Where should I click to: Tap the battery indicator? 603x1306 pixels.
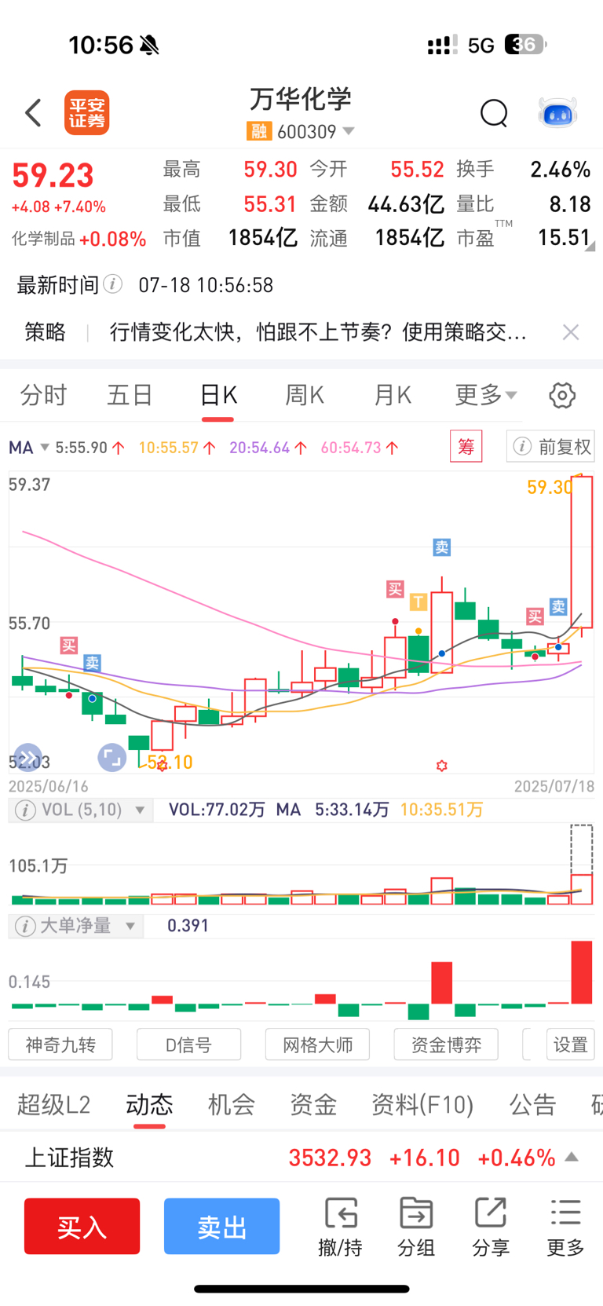(525, 45)
